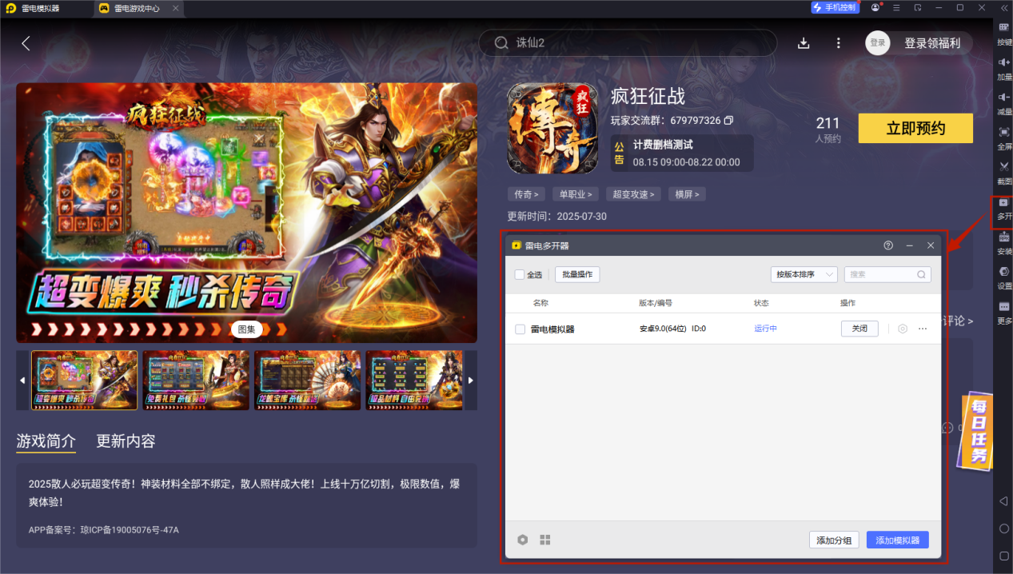Open help in the 雷电多开器 window
This screenshot has width=1013, height=574.
click(x=888, y=245)
